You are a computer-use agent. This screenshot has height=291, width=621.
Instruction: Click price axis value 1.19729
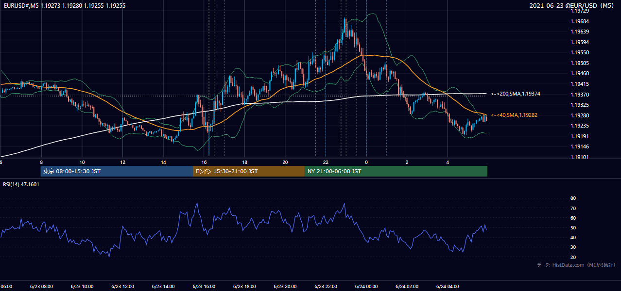(579, 11)
